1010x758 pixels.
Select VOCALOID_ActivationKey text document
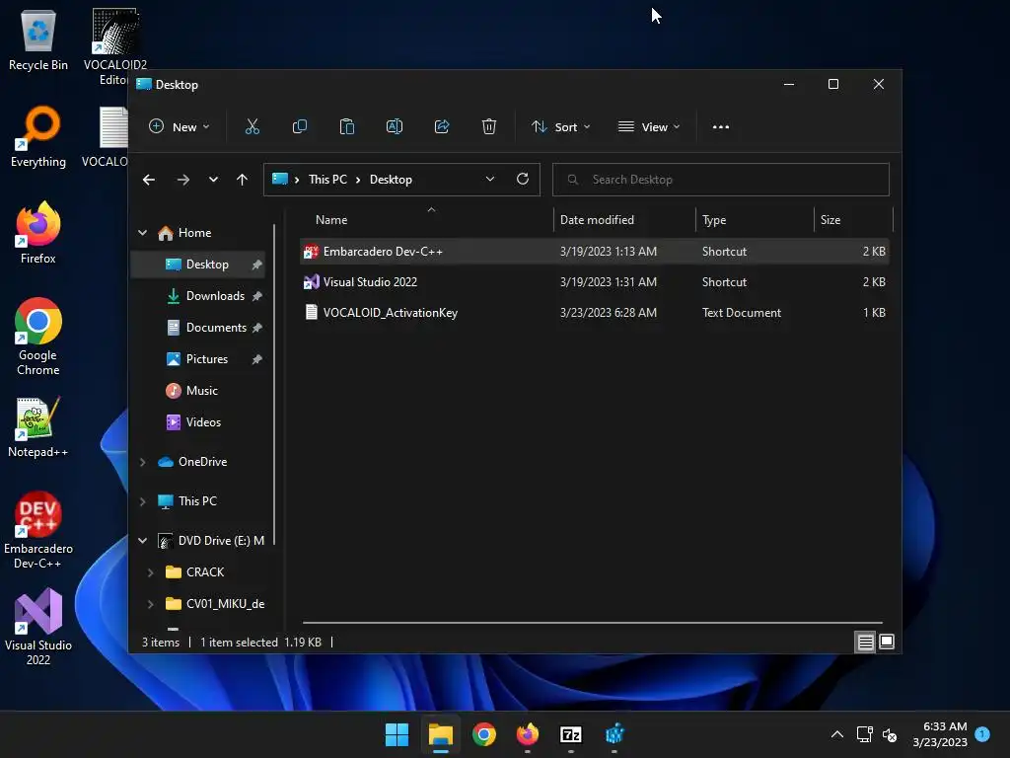pyautogui.click(x=594, y=313)
